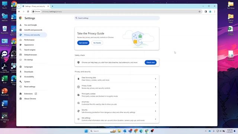Screen dimensions: 238x134
Task: Expand the Security row arrow
Action: coord(155,111)
